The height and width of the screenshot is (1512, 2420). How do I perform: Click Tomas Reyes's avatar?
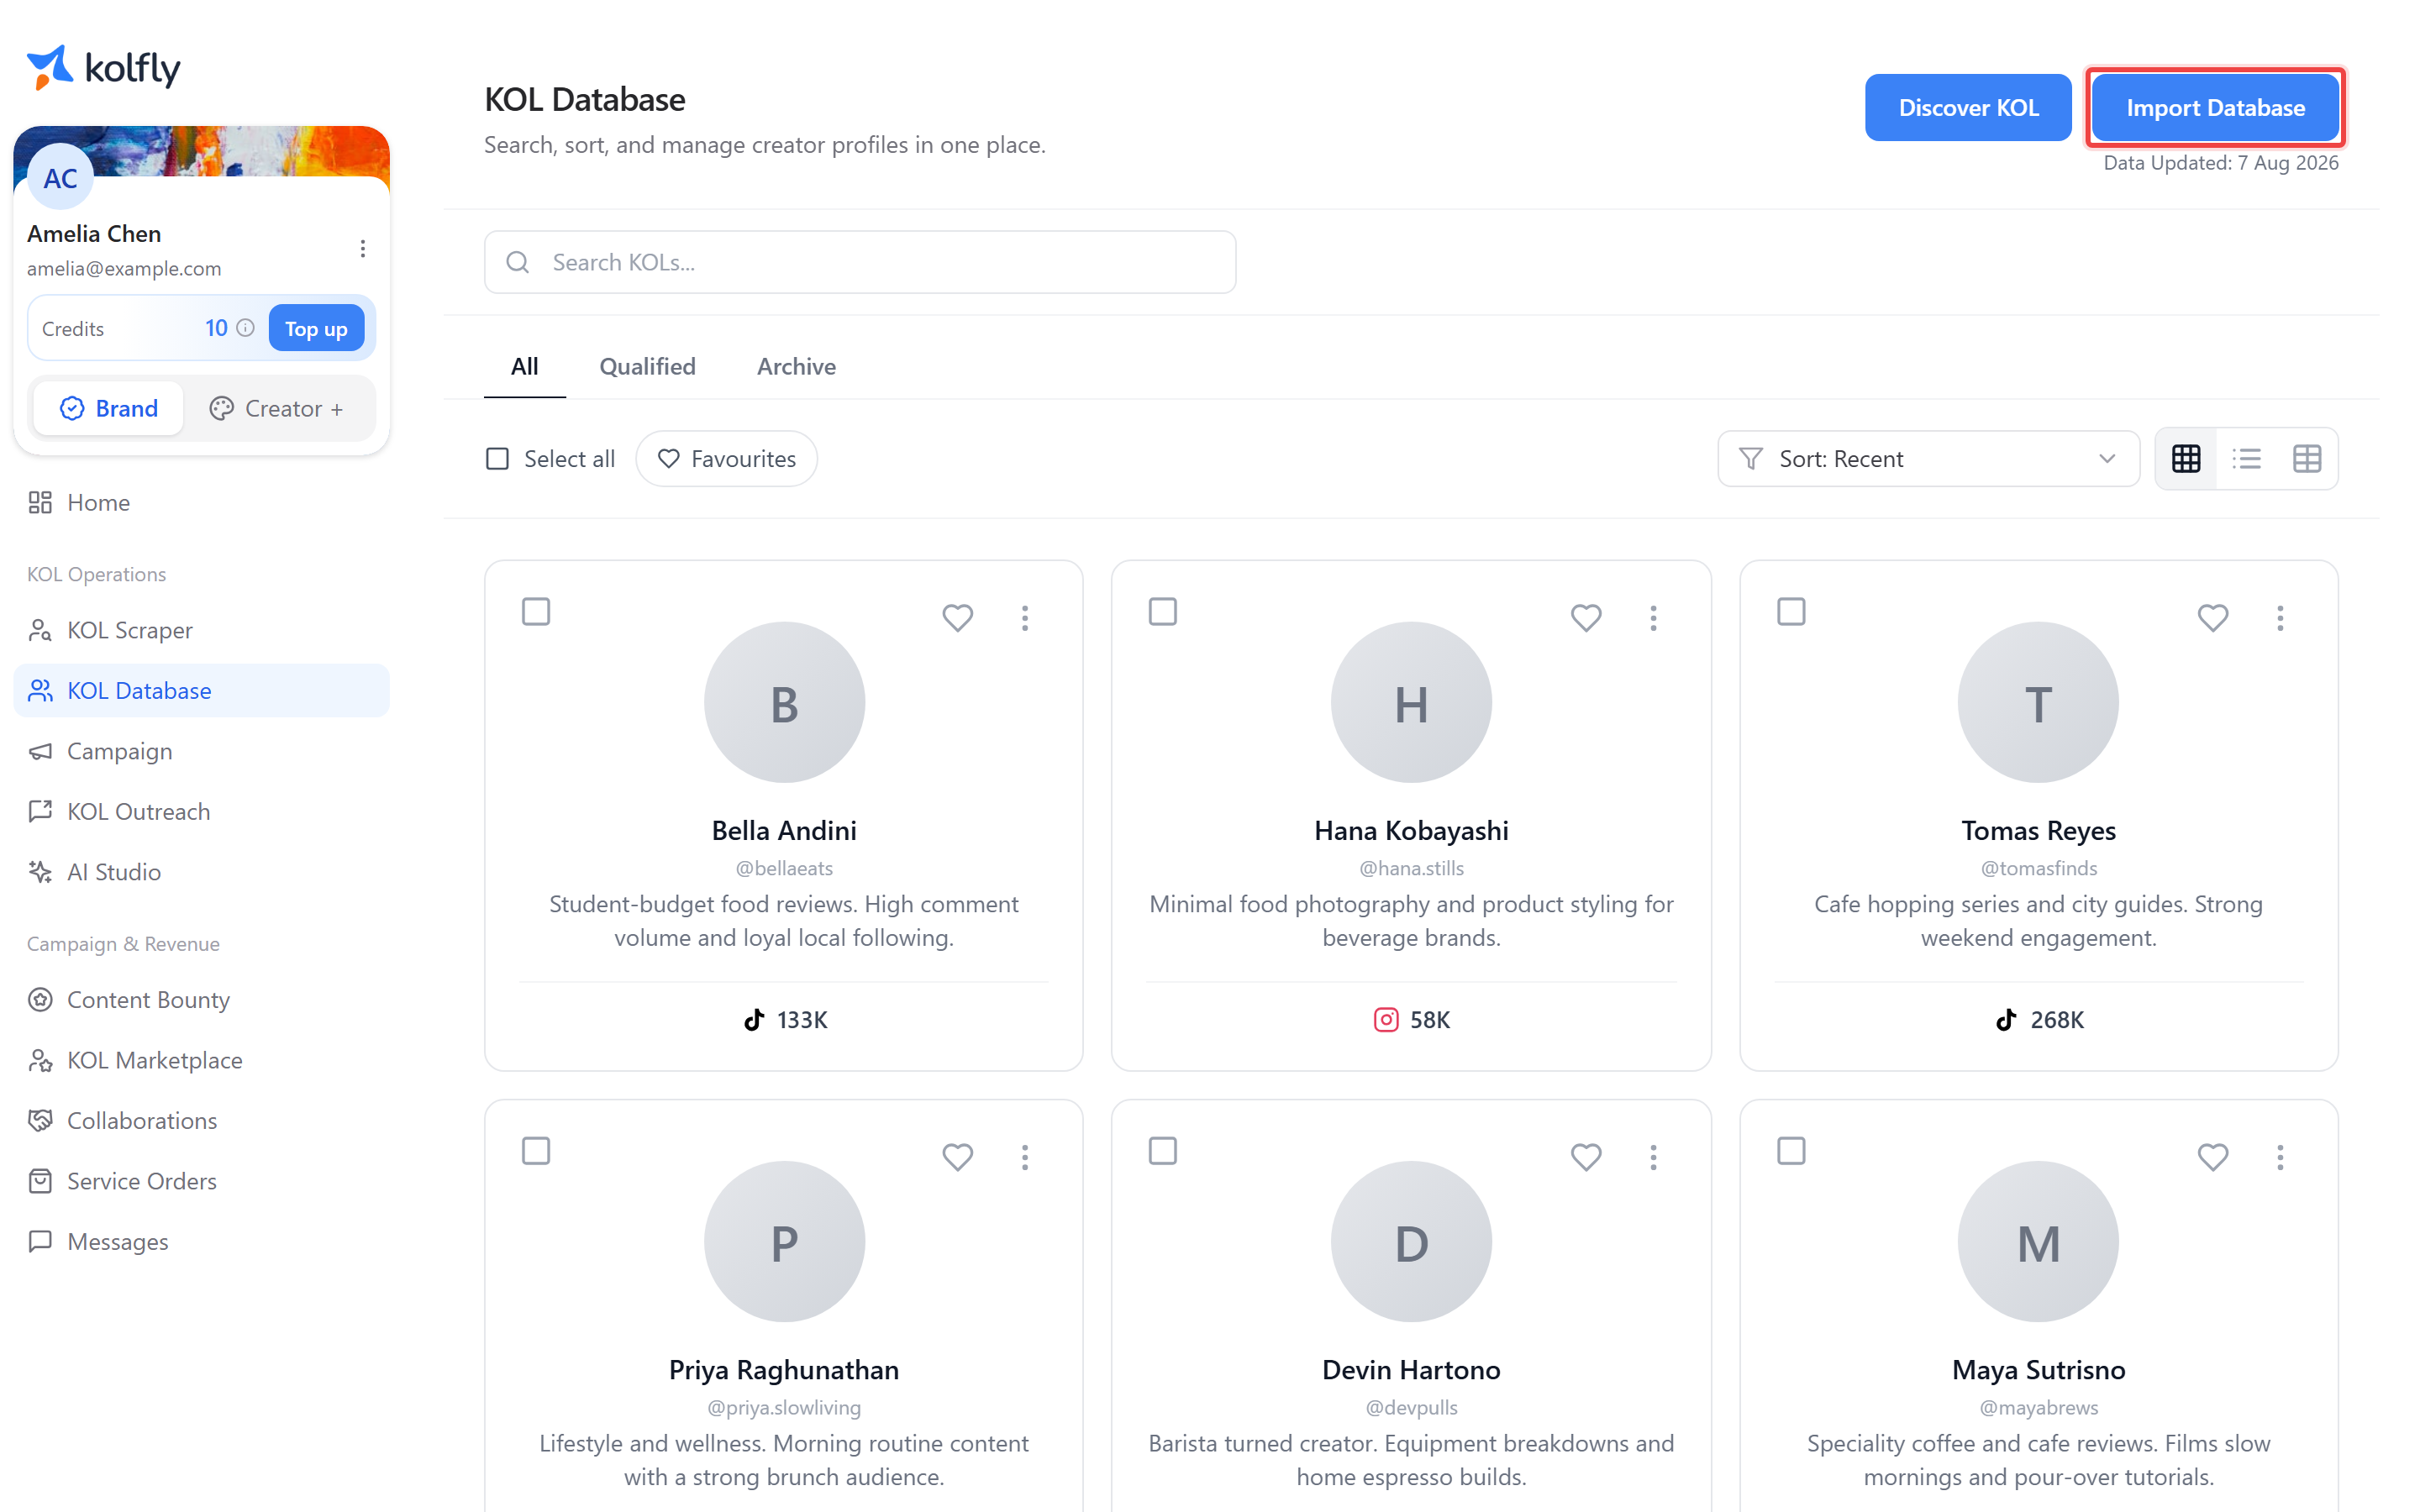[x=2038, y=702]
